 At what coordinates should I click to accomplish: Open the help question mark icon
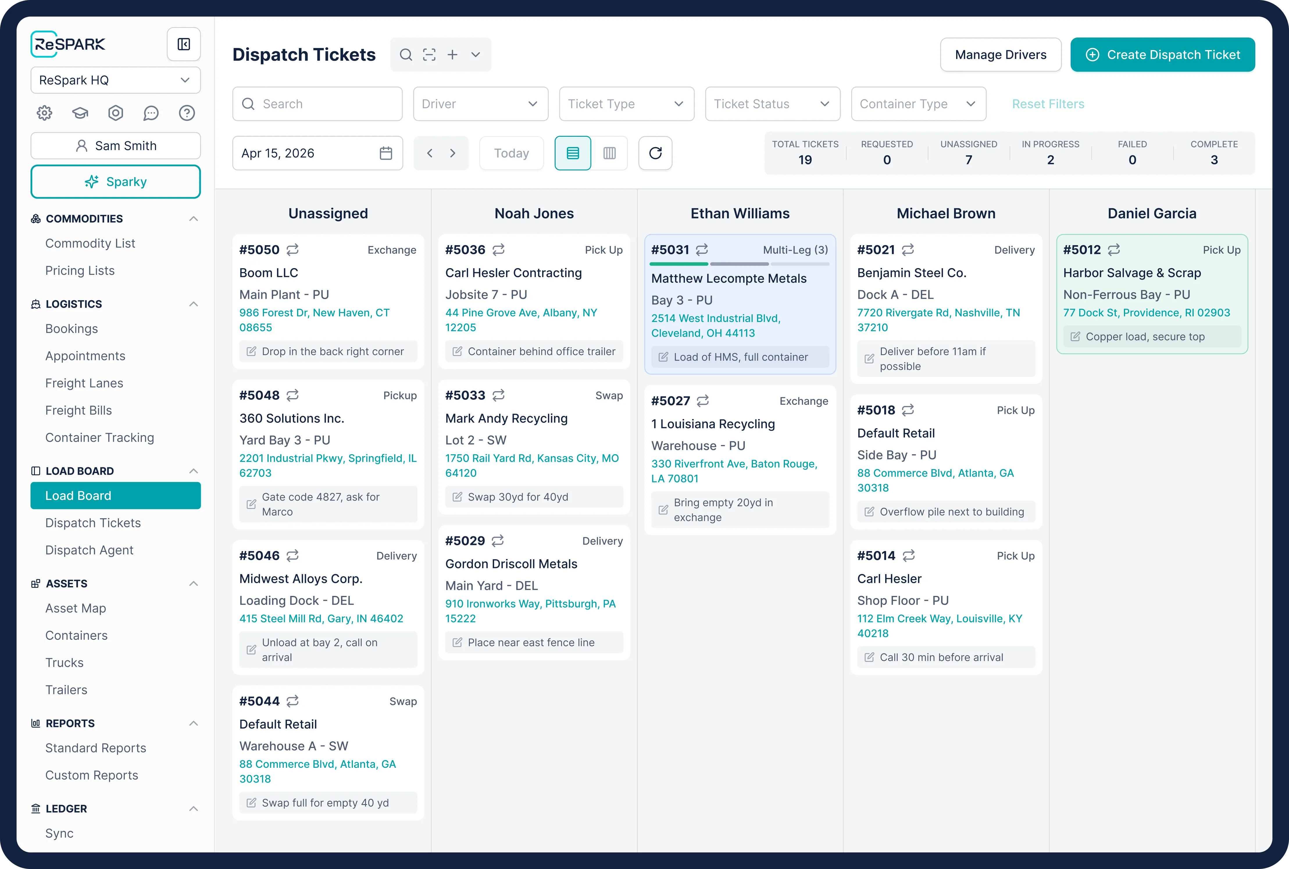coord(187,113)
